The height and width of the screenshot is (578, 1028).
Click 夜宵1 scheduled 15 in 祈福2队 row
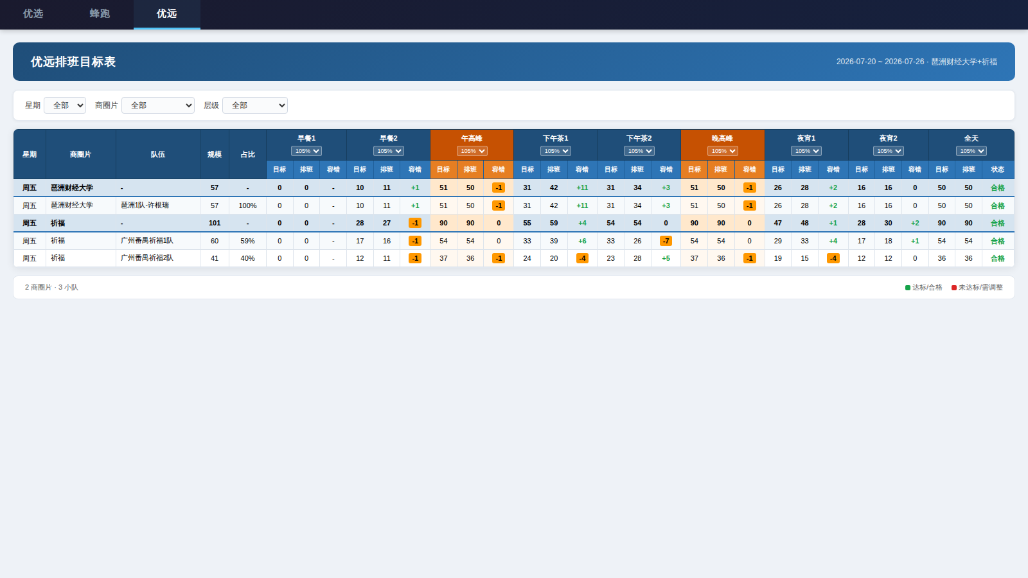[805, 258]
